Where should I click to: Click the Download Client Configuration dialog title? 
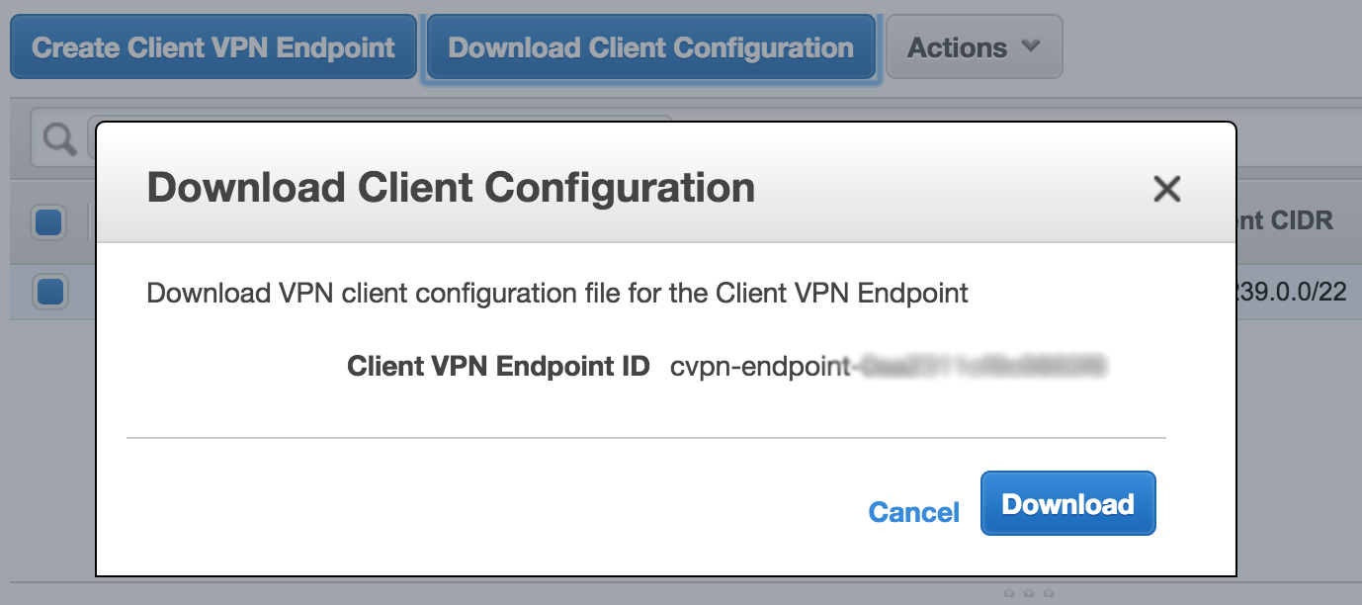click(x=451, y=188)
